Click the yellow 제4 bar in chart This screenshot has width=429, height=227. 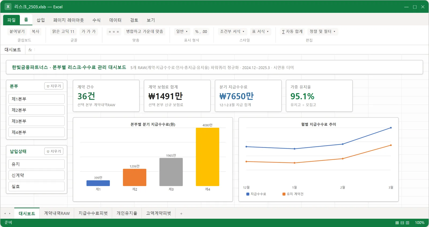(x=208, y=157)
